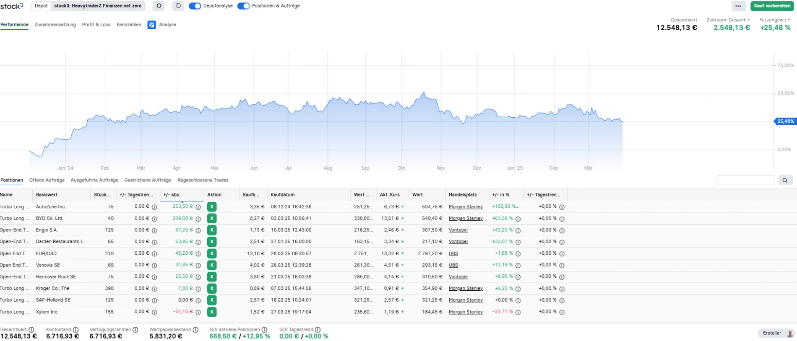Click the refresh depot icon

pyautogui.click(x=178, y=6)
